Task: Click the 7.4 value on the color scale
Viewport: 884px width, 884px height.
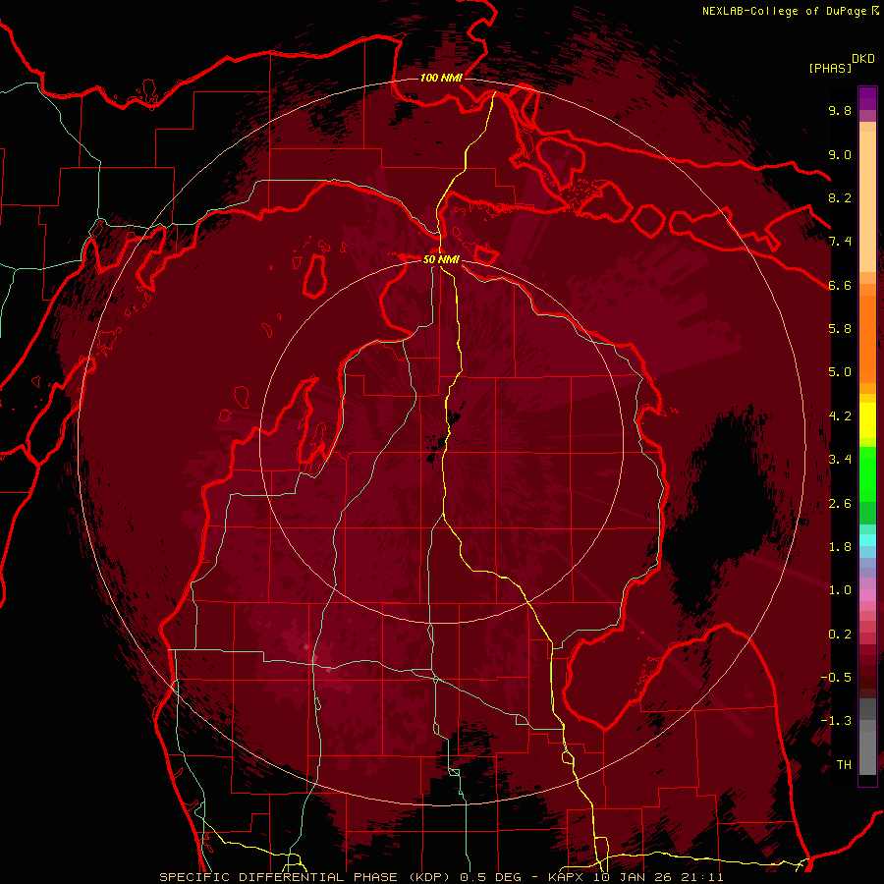Action: pos(840,242)
